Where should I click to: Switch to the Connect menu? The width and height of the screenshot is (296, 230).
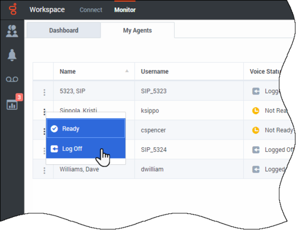coord(91,10)
